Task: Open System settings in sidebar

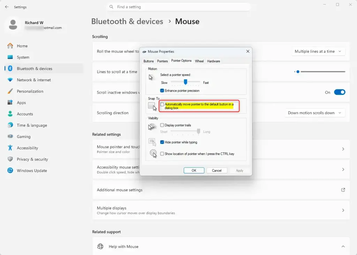Action: point(23,57)
